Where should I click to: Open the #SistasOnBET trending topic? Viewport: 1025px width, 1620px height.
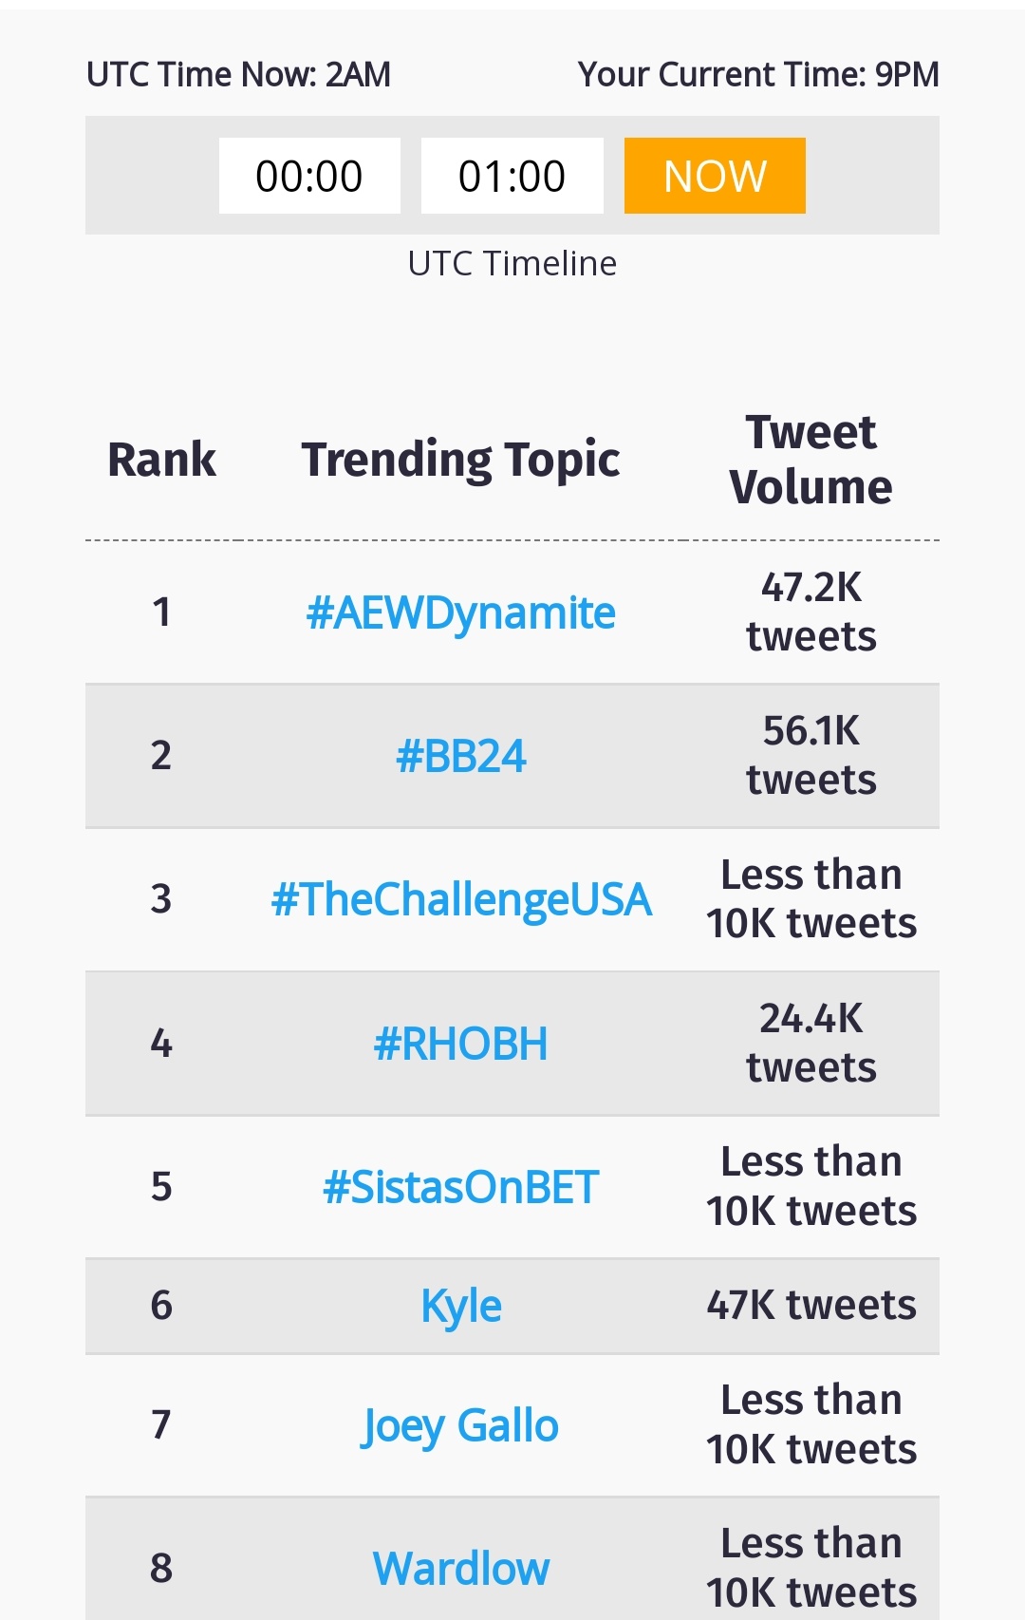[x=461, y=1187]
